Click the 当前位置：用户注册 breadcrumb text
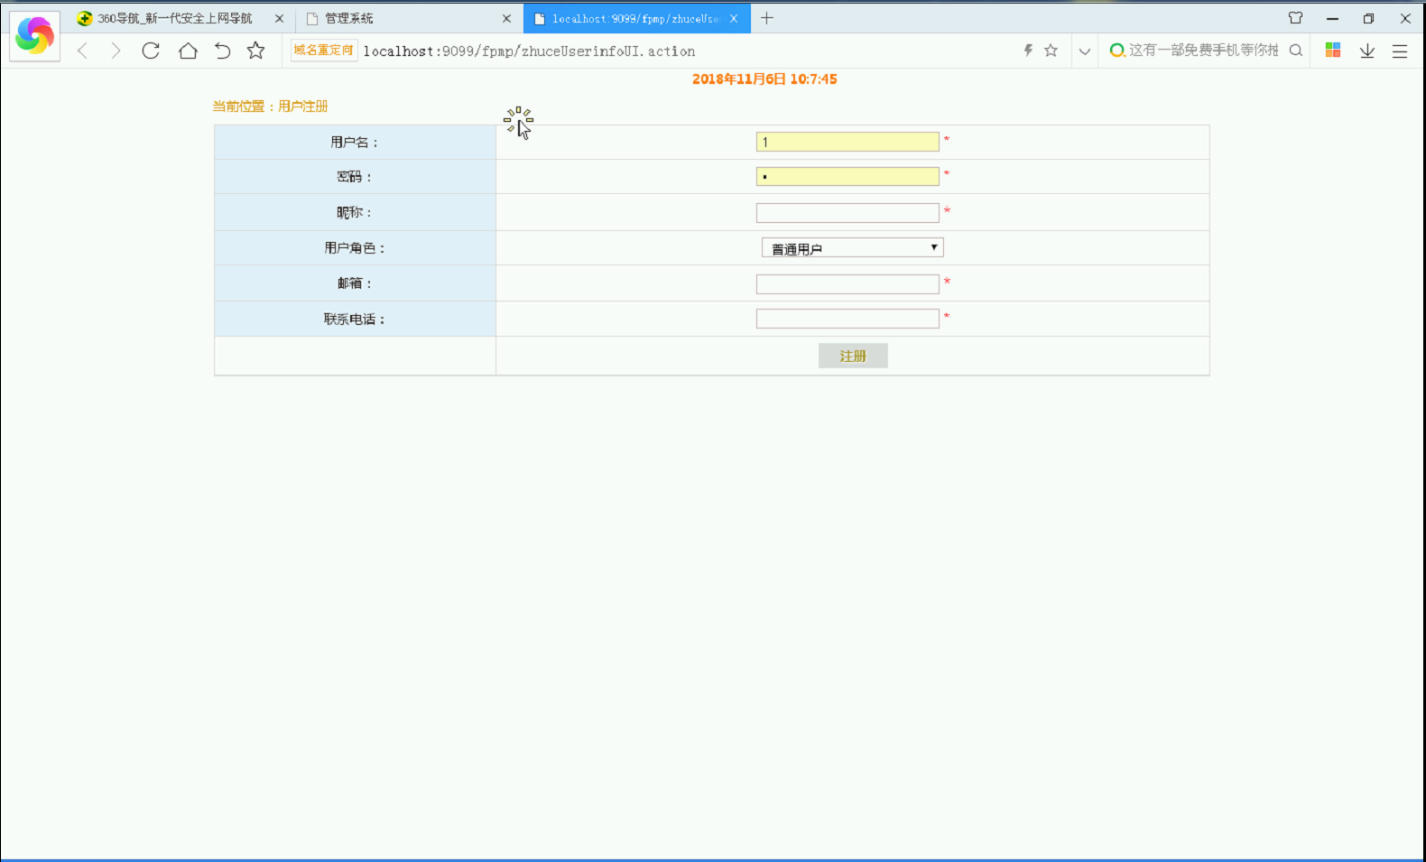The height and width of the screenshot is (862, 1426). (x=270, y=107)
